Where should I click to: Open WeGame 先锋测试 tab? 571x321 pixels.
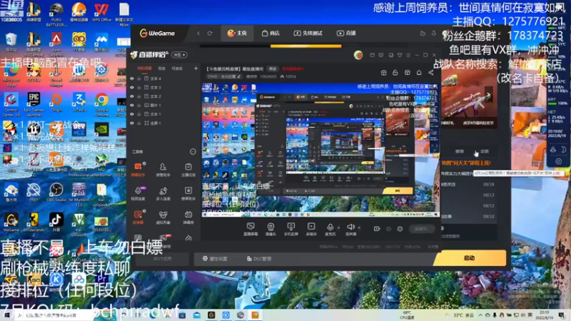click(x=308, y=34)
